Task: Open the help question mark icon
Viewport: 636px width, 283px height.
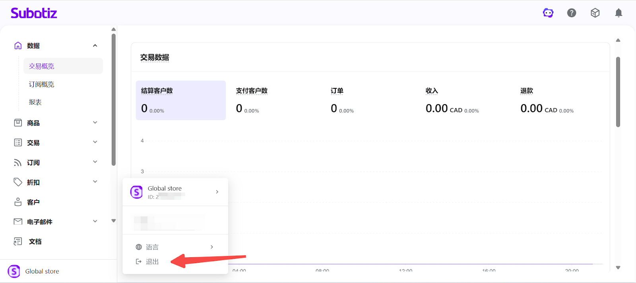Action: (x=572, y=13)
